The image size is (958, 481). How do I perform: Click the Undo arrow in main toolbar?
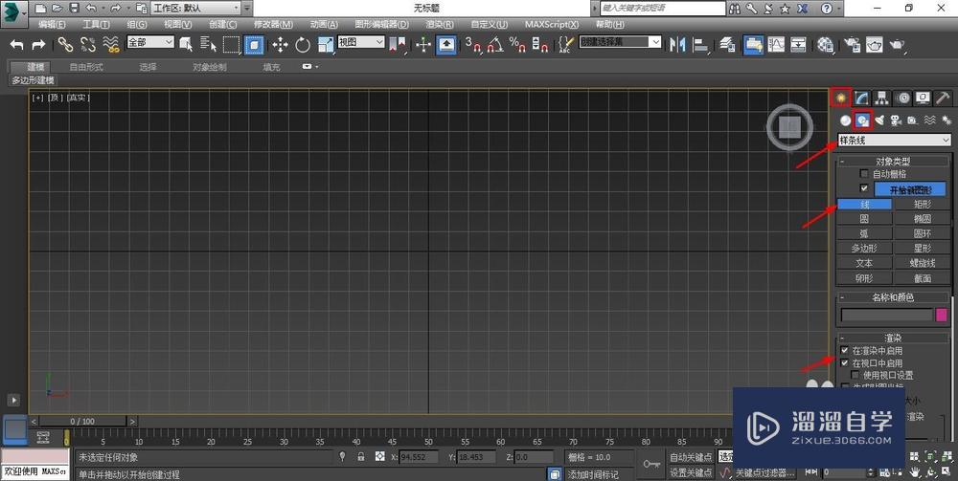pyautogui.click(x=17, y=44)
